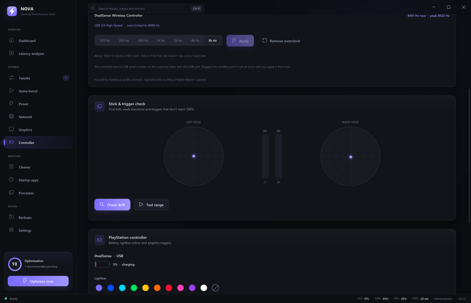Click Remove overclock button
The image size is (471, 303).
281,41
